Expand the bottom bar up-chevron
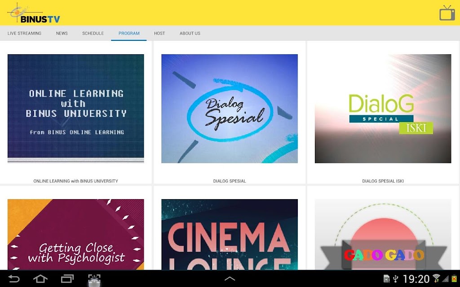Screen dimensions: 460x287 click(x=230, y=278)
